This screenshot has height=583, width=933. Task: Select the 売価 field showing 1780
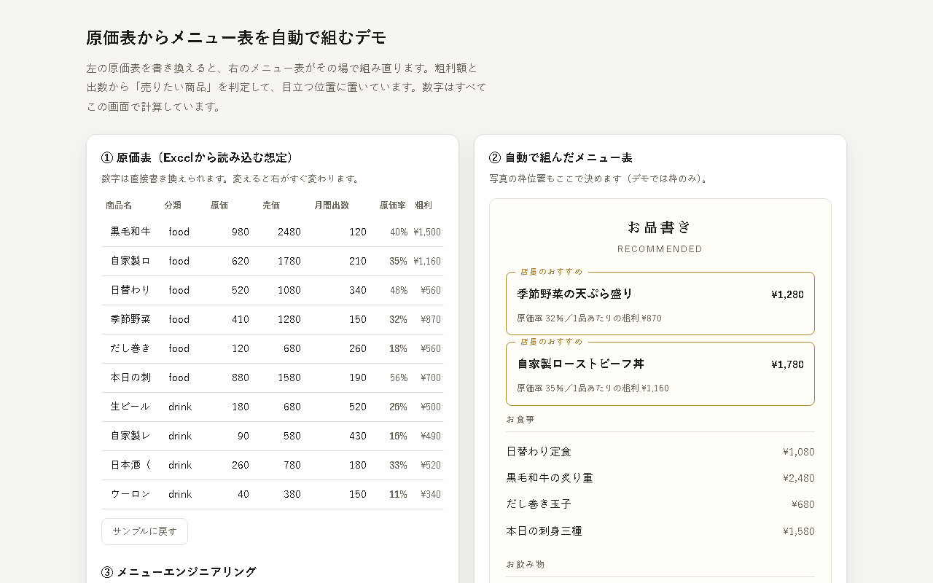(x=283, y=261)
